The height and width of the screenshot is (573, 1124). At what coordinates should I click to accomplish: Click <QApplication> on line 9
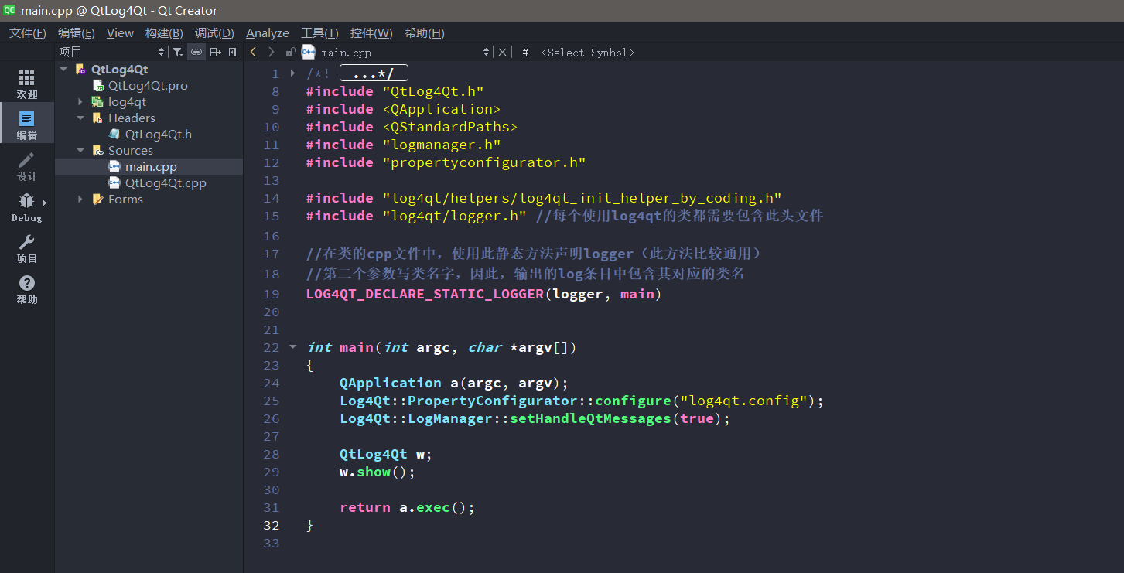point(442,109)
